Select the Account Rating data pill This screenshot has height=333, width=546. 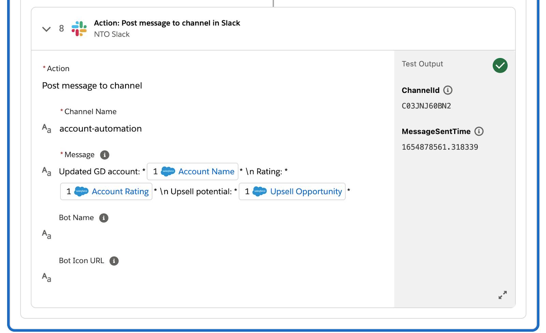coord(106,191)
